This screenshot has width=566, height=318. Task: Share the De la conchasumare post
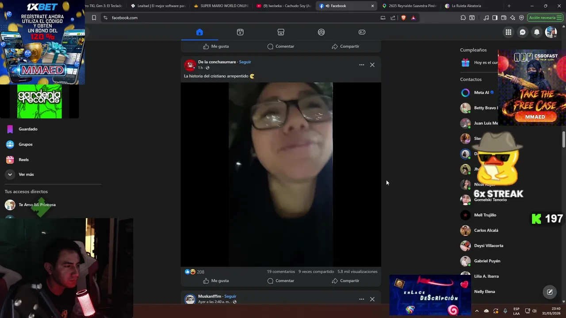(345, 280)
